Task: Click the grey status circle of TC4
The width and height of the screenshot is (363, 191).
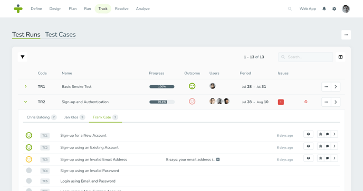Action: tap(29, 170)
